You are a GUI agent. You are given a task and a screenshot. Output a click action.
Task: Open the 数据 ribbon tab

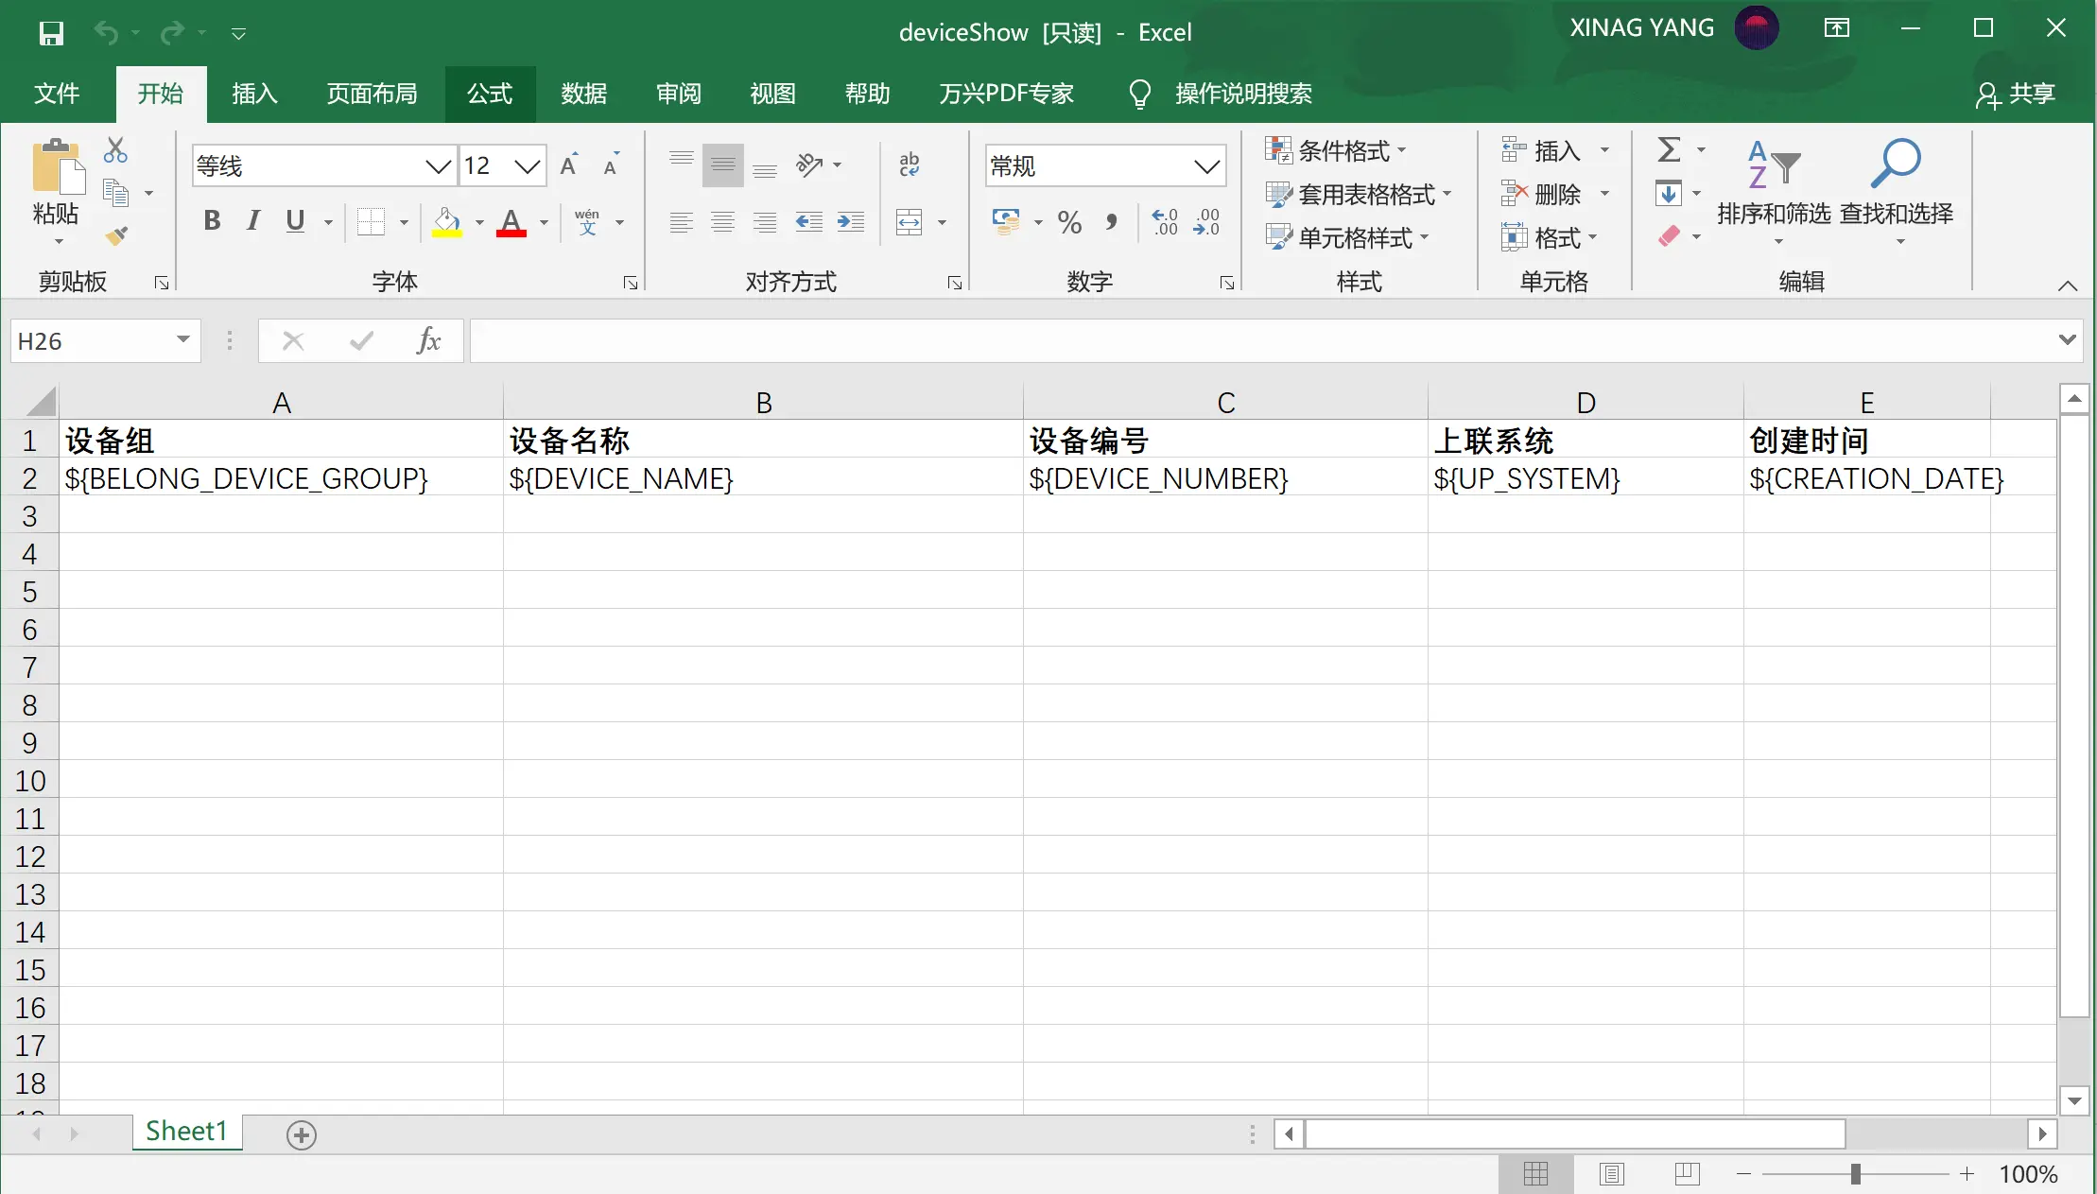click(x=583, y=94)
